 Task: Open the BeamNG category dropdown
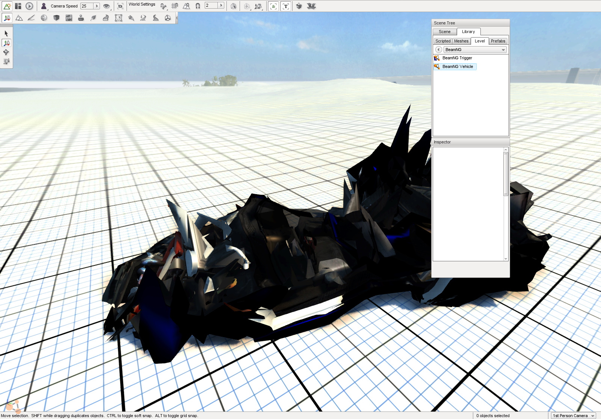[475, 50]
